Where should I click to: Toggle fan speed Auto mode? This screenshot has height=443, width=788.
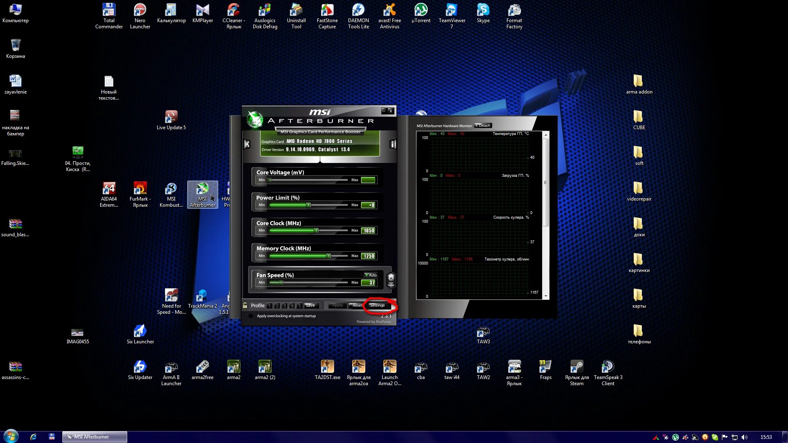(371, 275)
